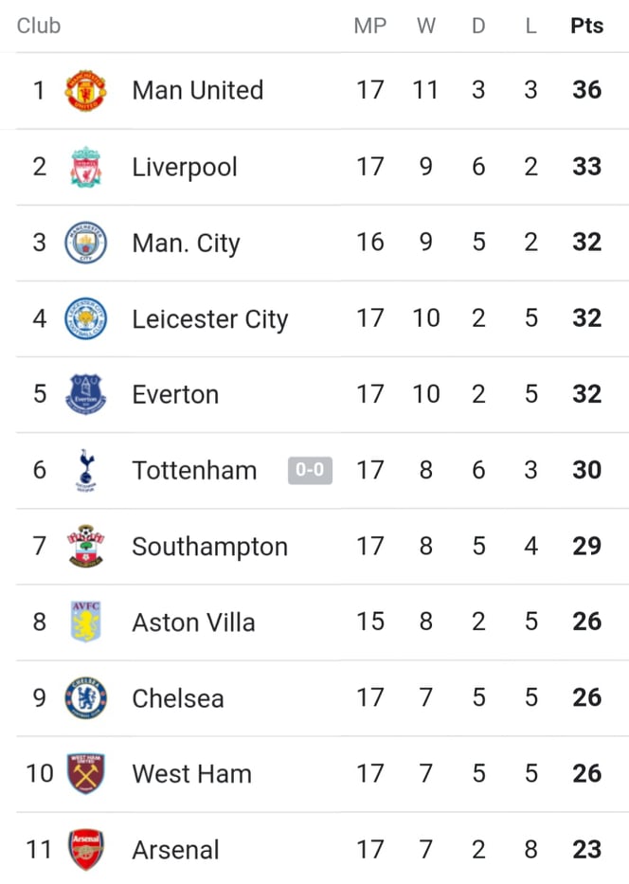Select the Southampton crest icon
This screenshot has height=884, width=629.
(x=85, y=546)
